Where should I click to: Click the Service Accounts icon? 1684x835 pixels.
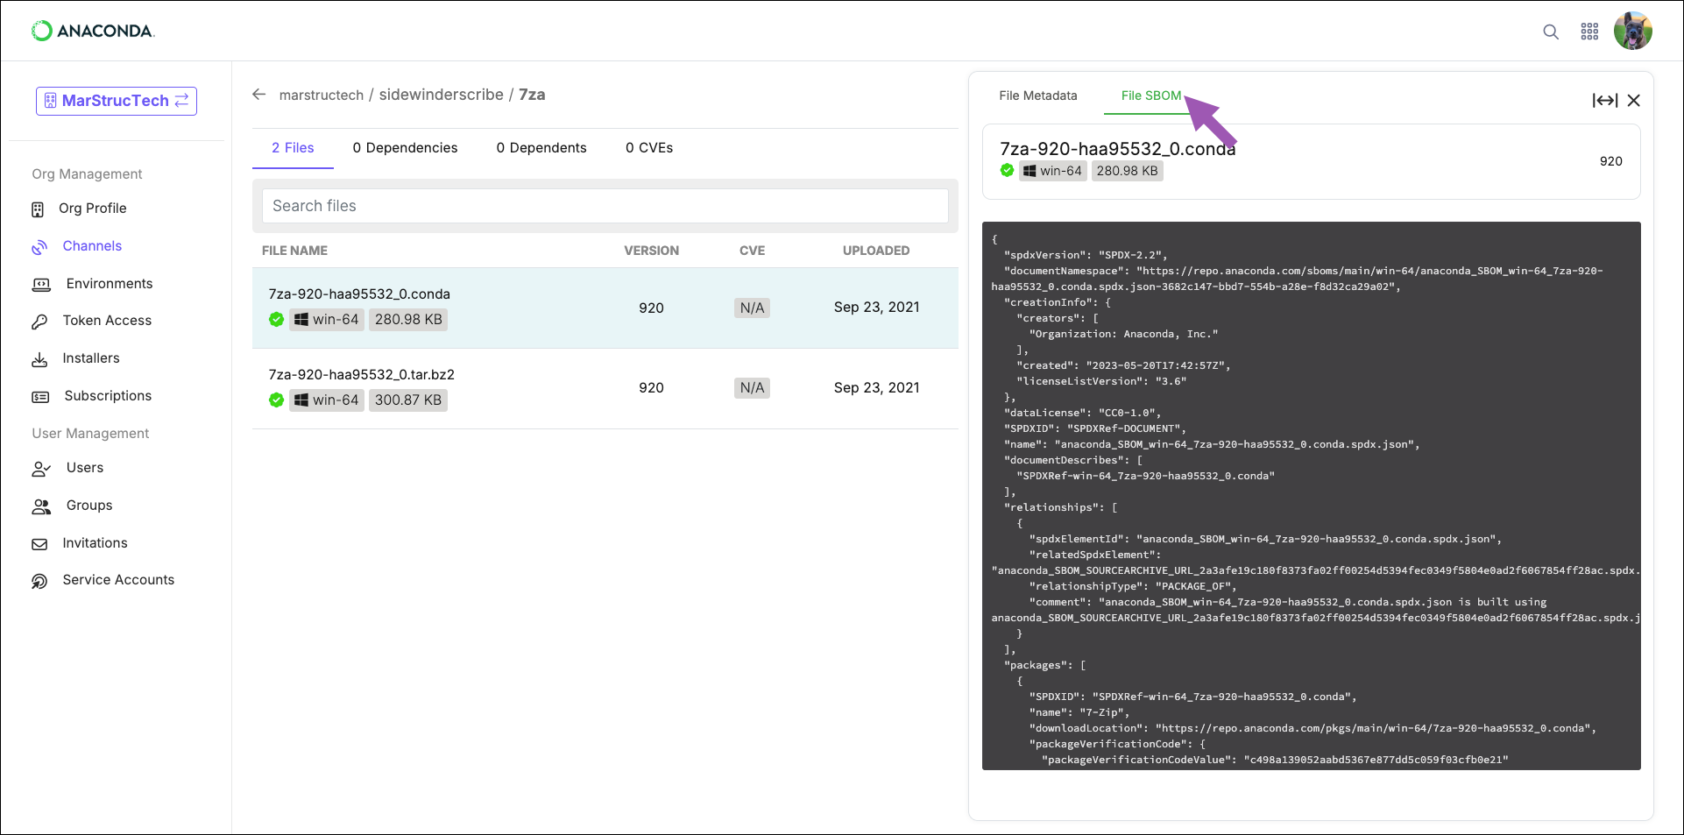pyautogui.click(x=39, y=581)
